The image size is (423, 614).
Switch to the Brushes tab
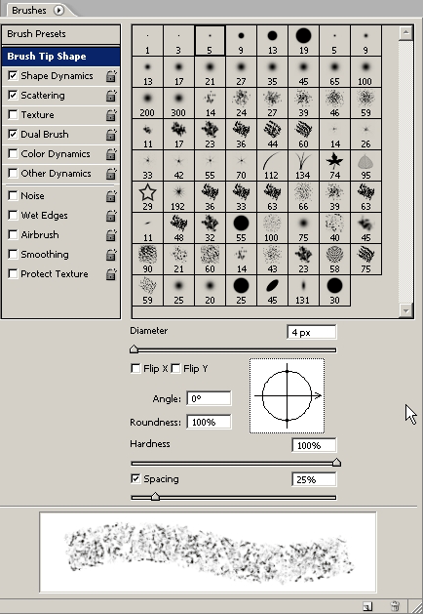[x=29, y=10]
